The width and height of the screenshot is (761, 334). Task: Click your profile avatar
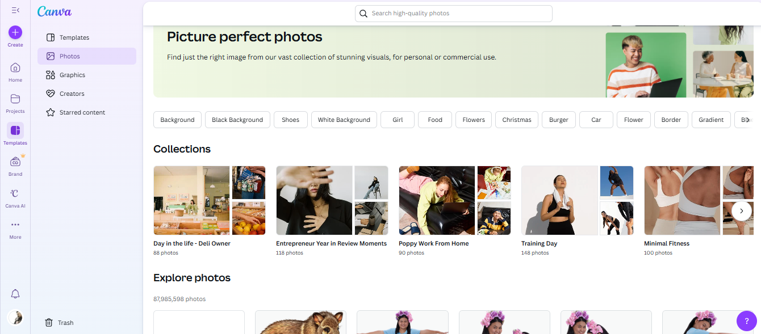coord(15,318)
